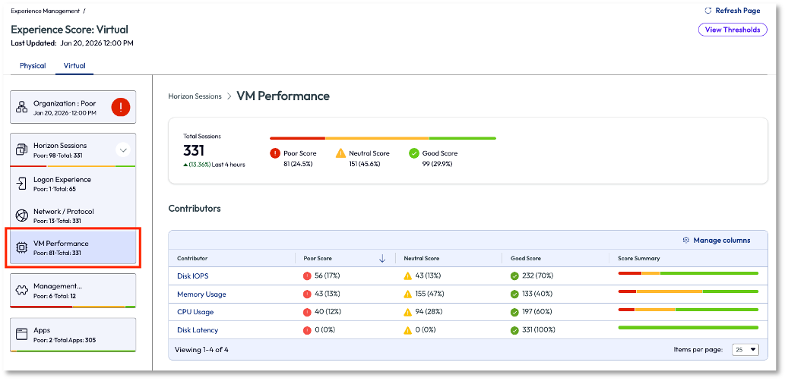785x381 pixels.
Task: Select the VM Performance sidebar item
Action: (x=71, y=247)
